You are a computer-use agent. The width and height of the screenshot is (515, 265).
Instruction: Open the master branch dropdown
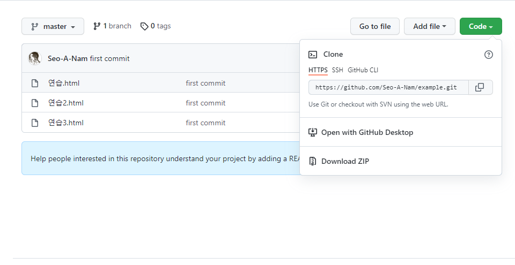pyautogui.click(x=53, y=26)
